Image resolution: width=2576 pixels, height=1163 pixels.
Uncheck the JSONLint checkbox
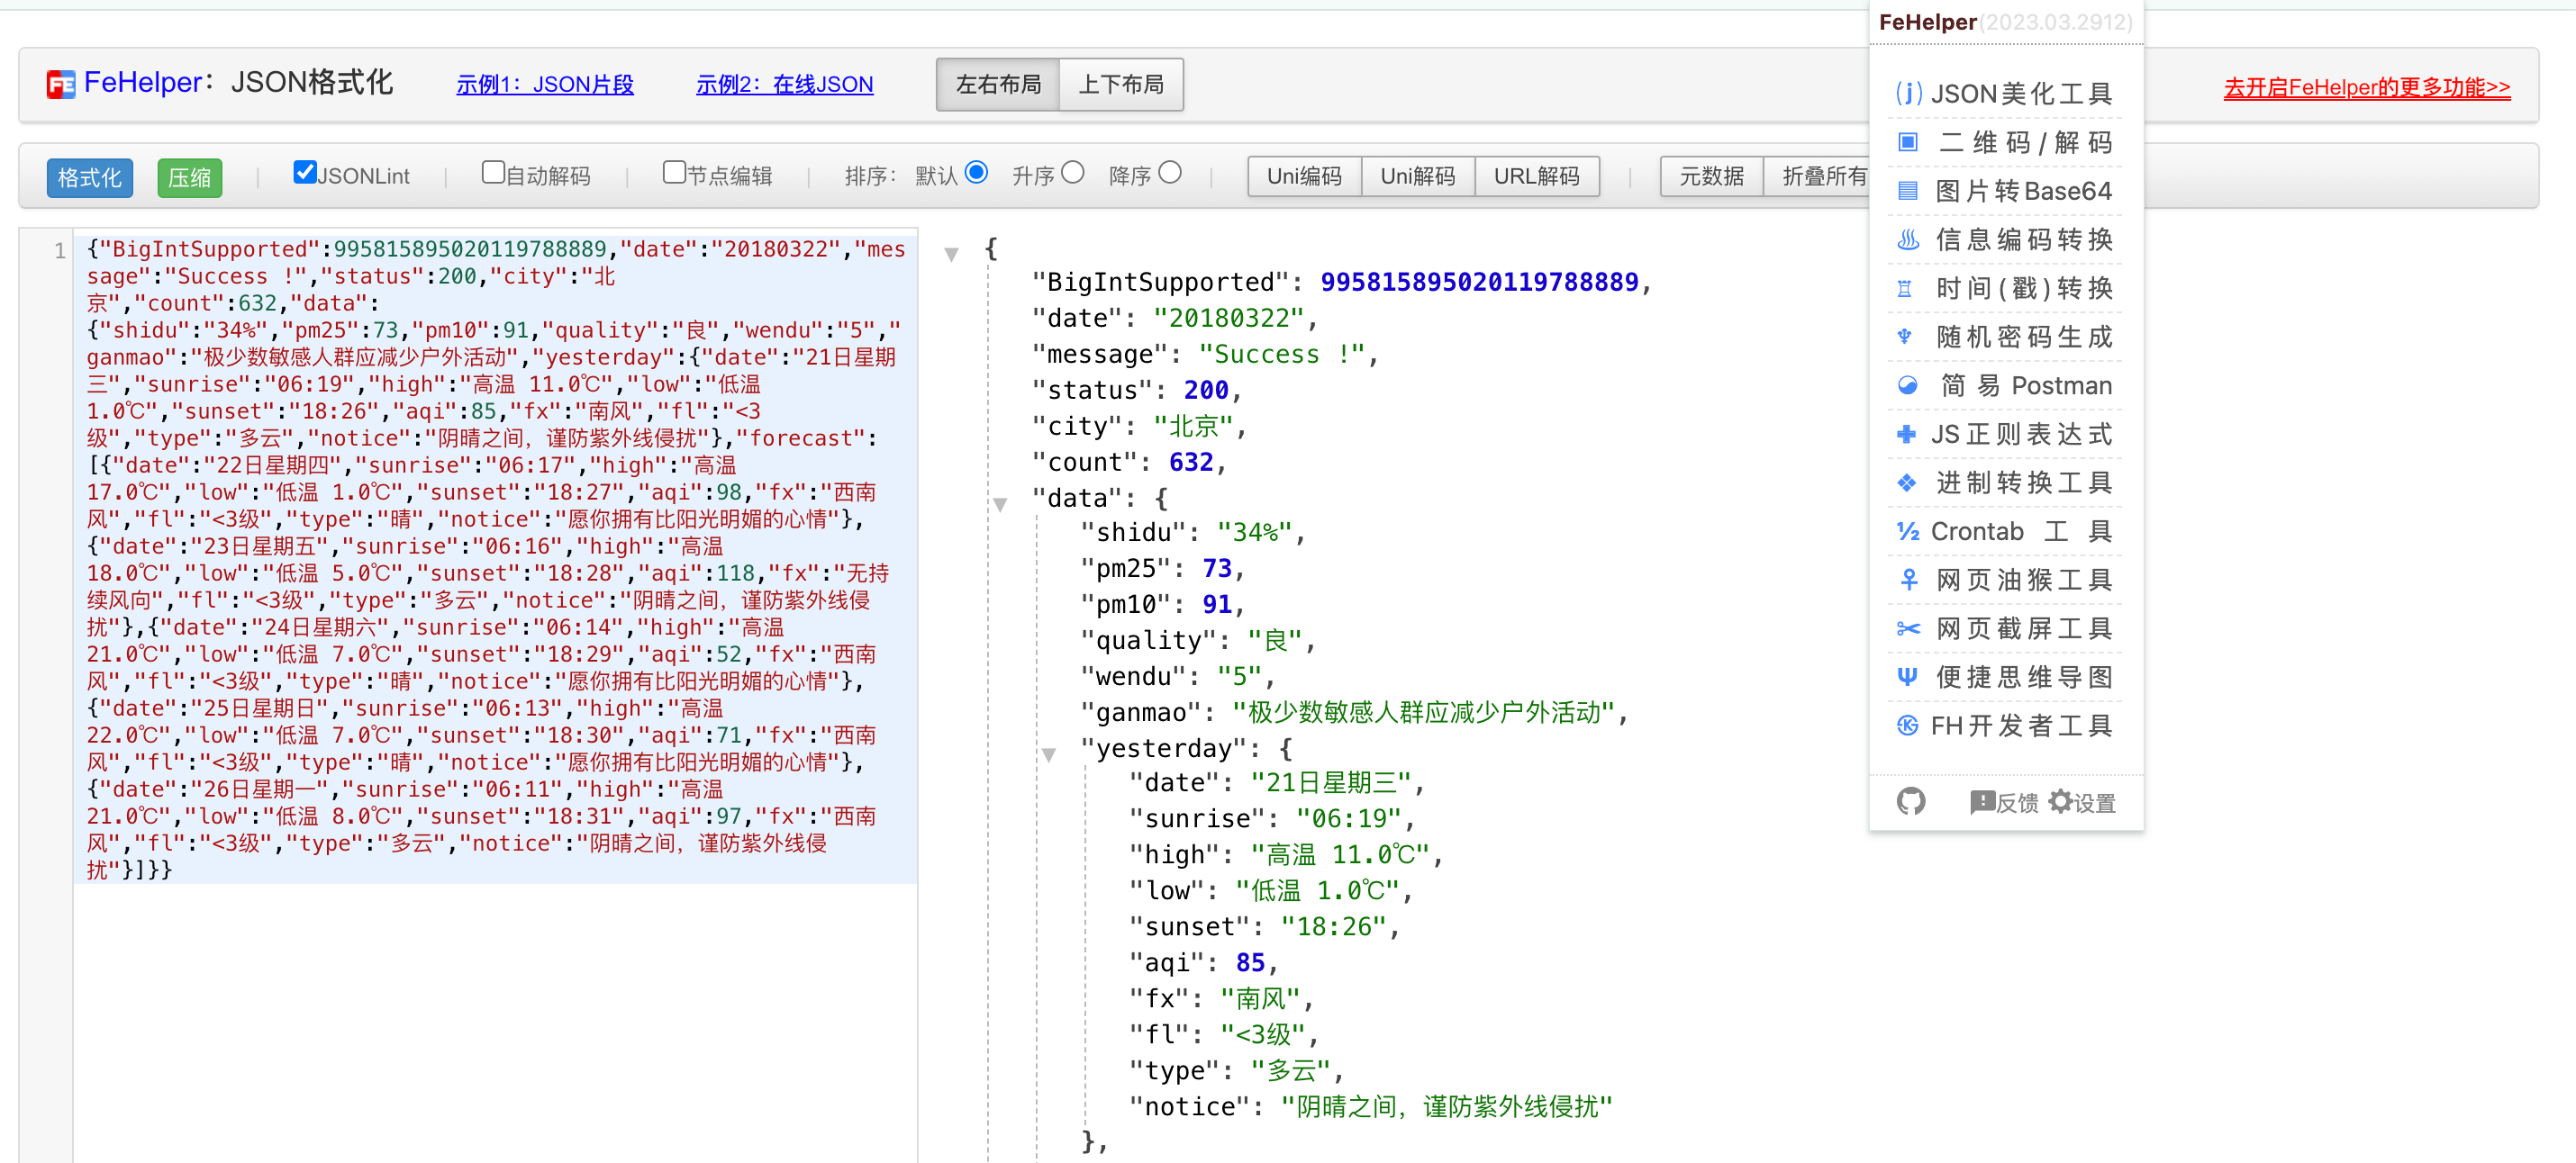[x=305, y=172]
